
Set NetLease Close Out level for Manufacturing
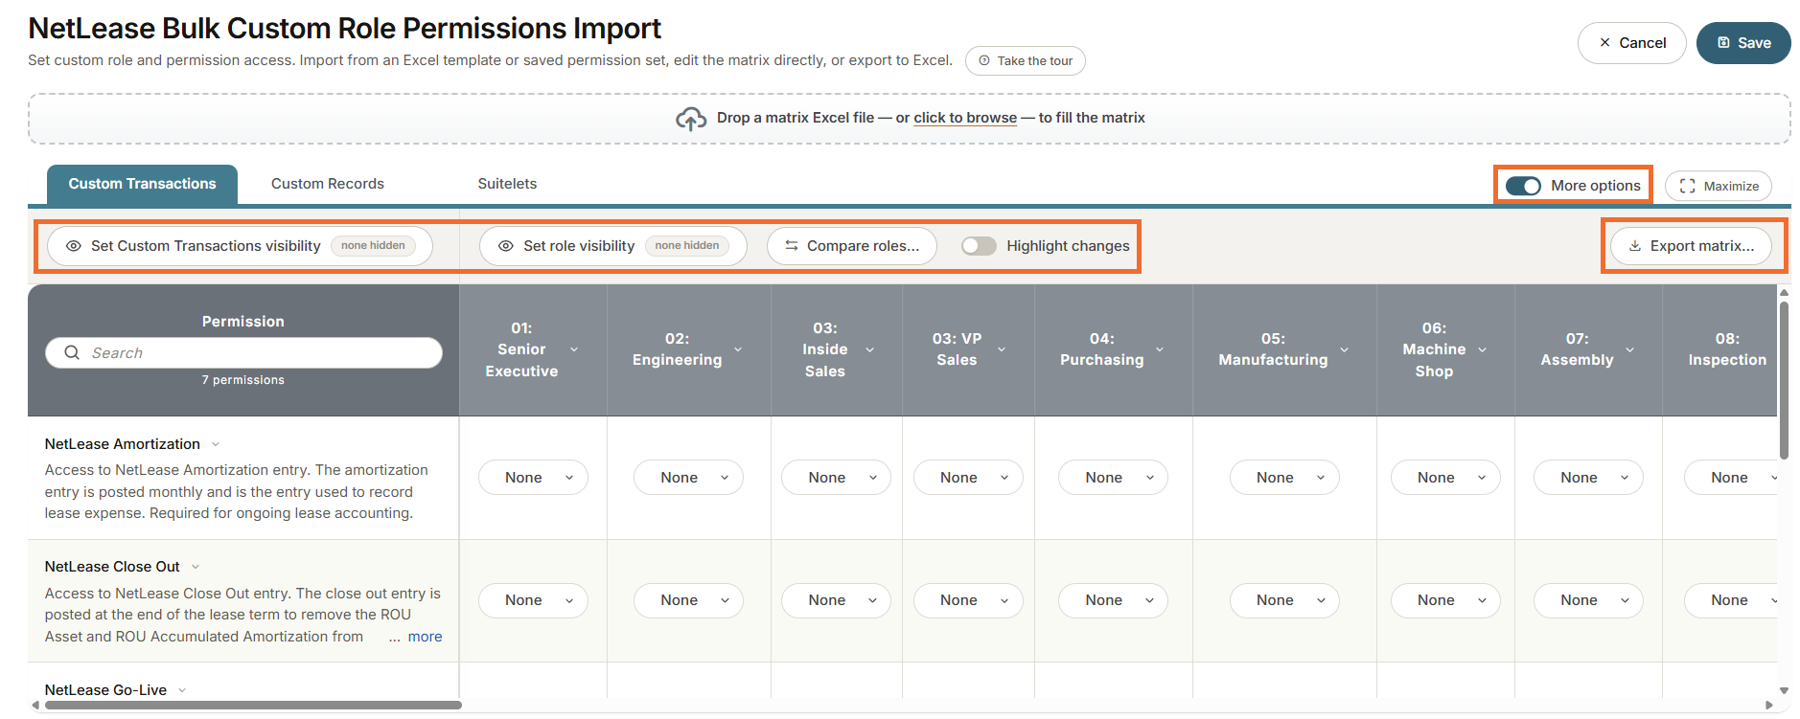coord(1284,600)
